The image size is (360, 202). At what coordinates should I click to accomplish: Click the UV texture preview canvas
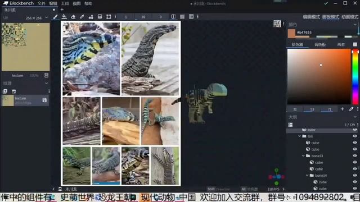[26, 47]
